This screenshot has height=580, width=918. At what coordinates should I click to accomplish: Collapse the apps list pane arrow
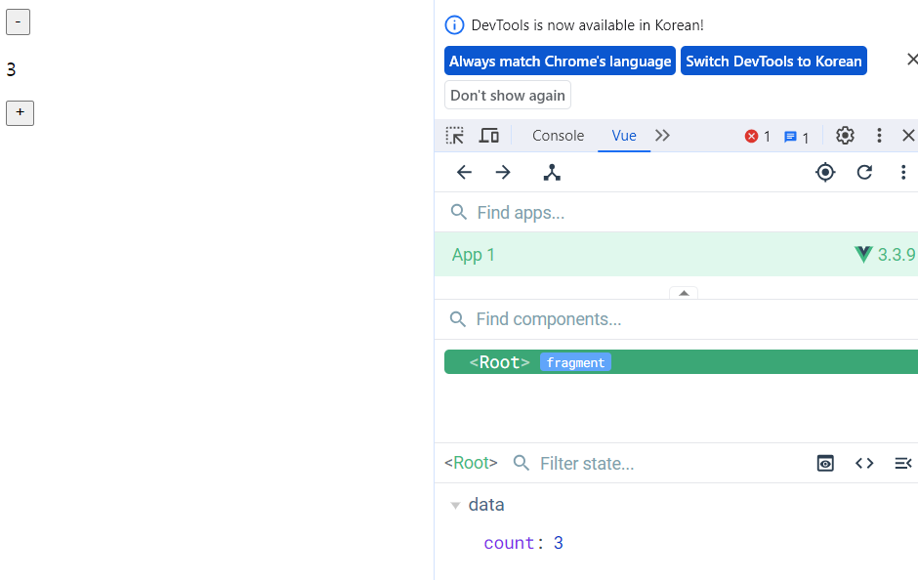pos(684,293)
